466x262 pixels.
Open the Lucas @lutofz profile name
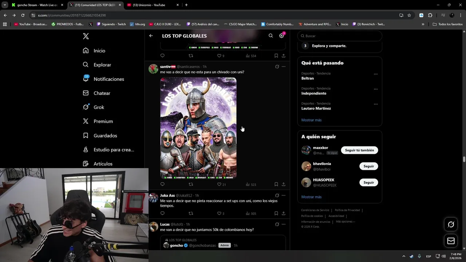[165, 224]
